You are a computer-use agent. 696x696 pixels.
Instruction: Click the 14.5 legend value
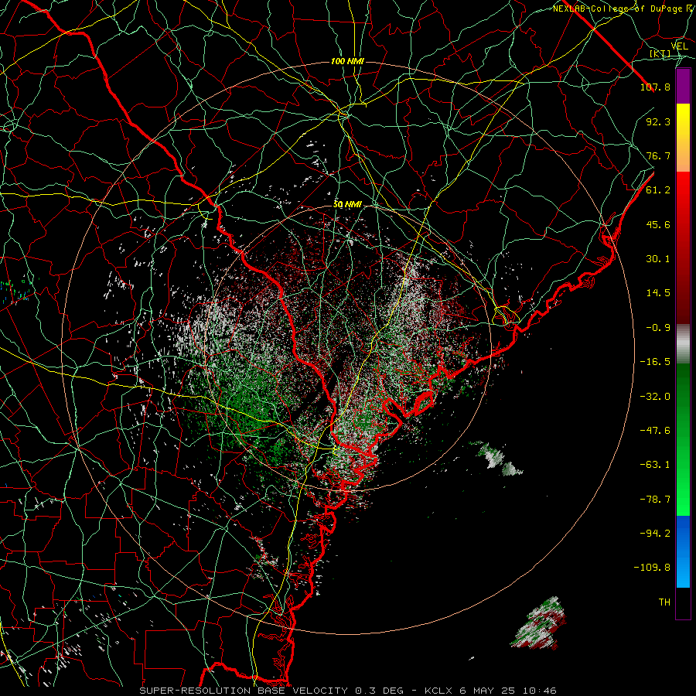point(658,293)
